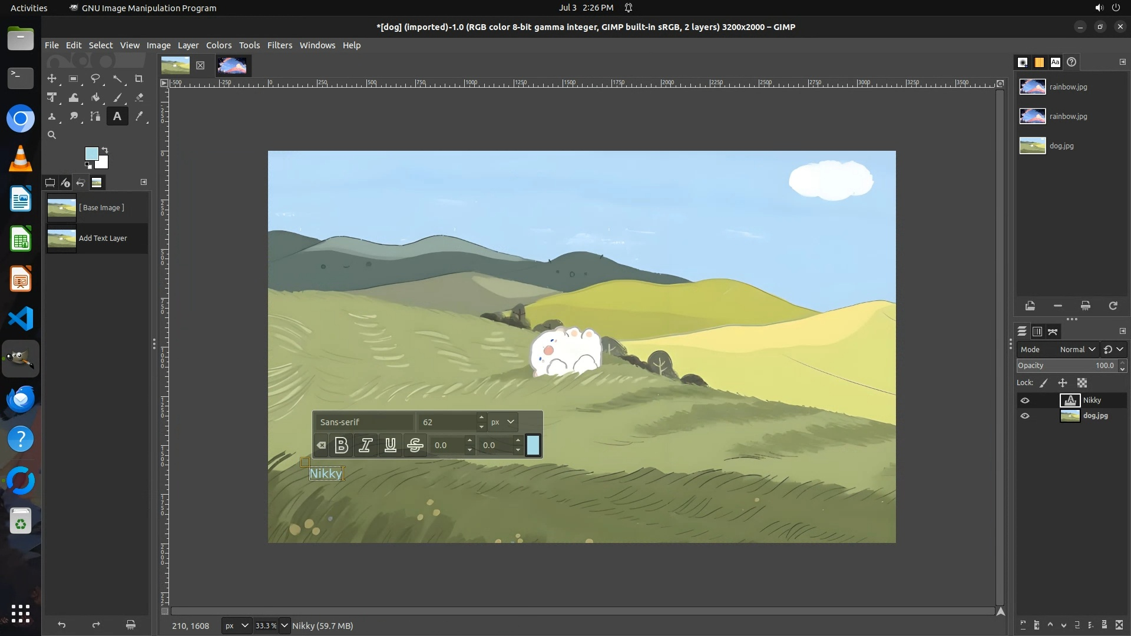
Task: Select the Crop tool
Action: 139,79
